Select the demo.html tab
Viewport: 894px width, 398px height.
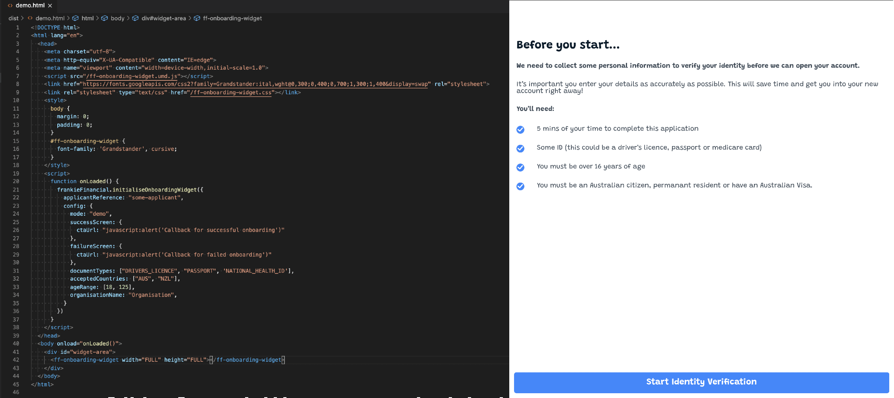tap(30, 6)
